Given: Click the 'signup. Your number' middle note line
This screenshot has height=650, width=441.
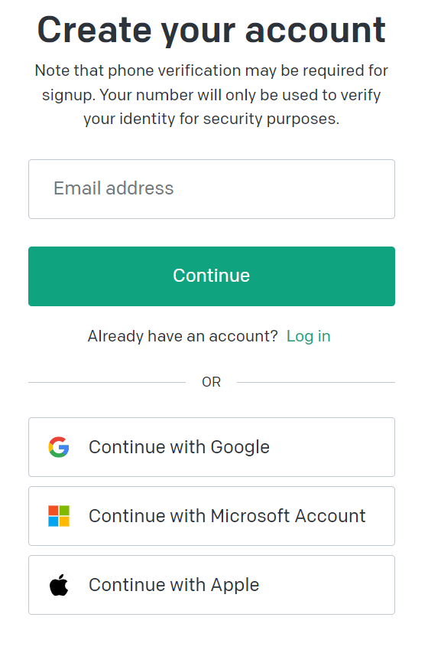Looking at the screenshot, I should 212,95.
